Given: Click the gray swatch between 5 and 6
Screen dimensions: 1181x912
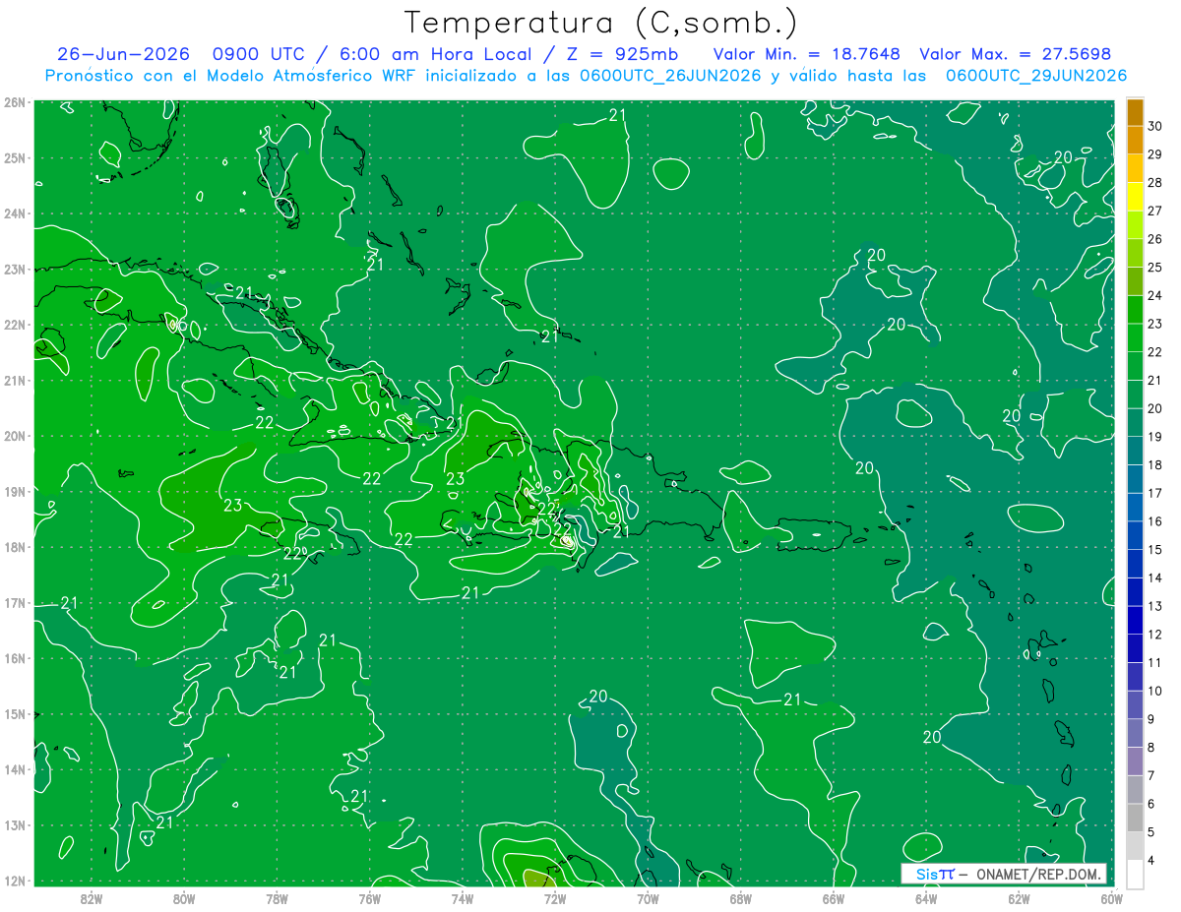Looking at the screenshot, I should tap(1135, 818).
